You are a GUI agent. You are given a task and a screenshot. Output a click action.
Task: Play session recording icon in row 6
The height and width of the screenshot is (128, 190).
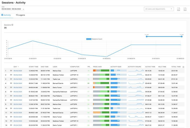click(x=11, y=92)
